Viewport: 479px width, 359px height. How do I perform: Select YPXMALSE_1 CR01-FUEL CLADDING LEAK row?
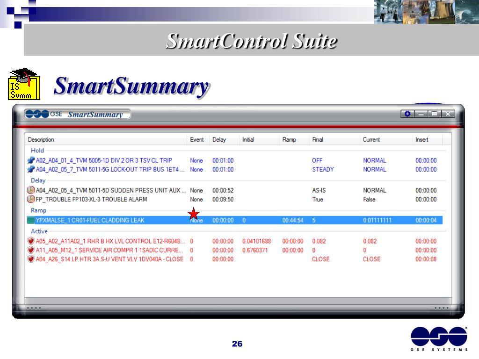pos(235,220)
